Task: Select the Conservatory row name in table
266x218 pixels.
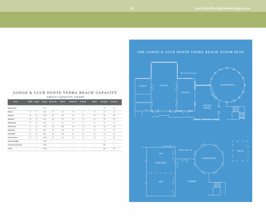Action: pos(12,137)
